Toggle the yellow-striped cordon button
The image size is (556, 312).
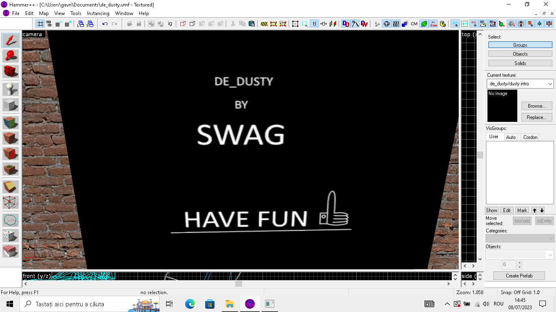[264, 24]
